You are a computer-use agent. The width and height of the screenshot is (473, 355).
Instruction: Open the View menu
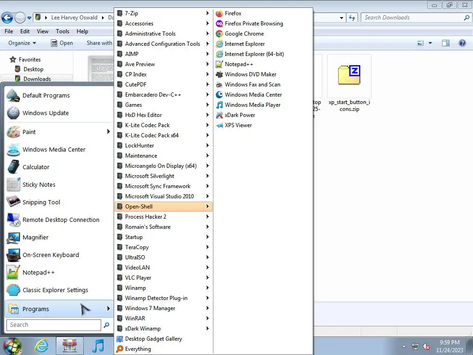[42, 31]
